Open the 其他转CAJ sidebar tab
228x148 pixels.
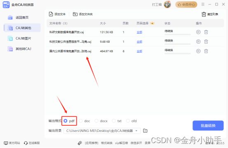[22, 49]
